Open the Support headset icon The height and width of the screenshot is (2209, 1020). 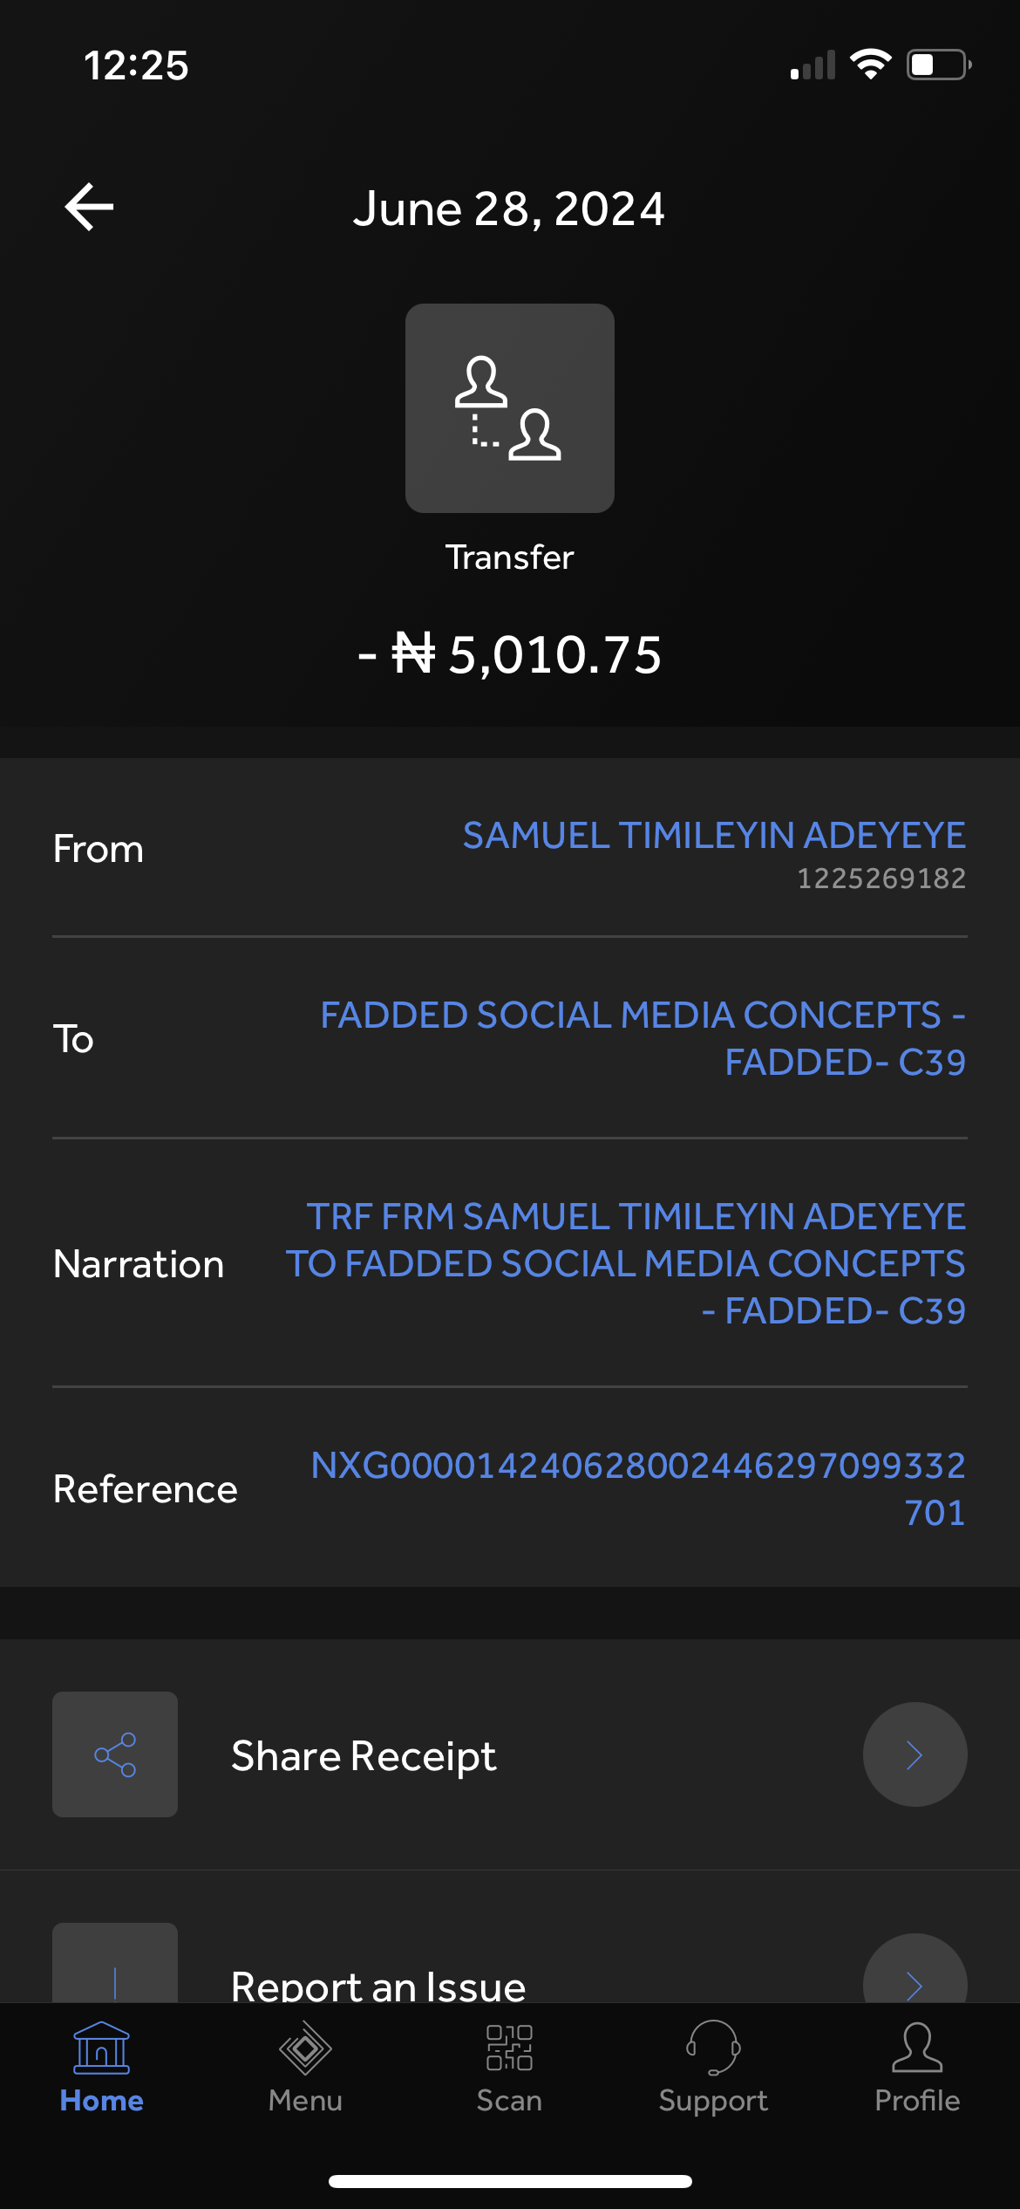click(x=713, y=2048)
